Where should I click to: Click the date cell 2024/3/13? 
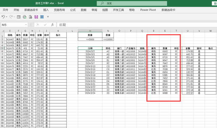90,66
